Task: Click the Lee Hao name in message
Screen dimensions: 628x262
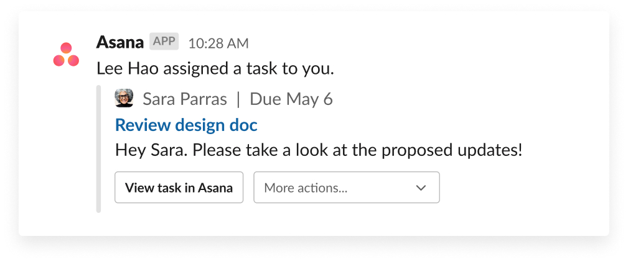Action: coord(124,68)
